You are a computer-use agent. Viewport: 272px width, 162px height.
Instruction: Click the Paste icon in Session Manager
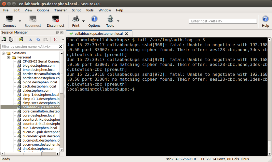click(x=45, y=39)
